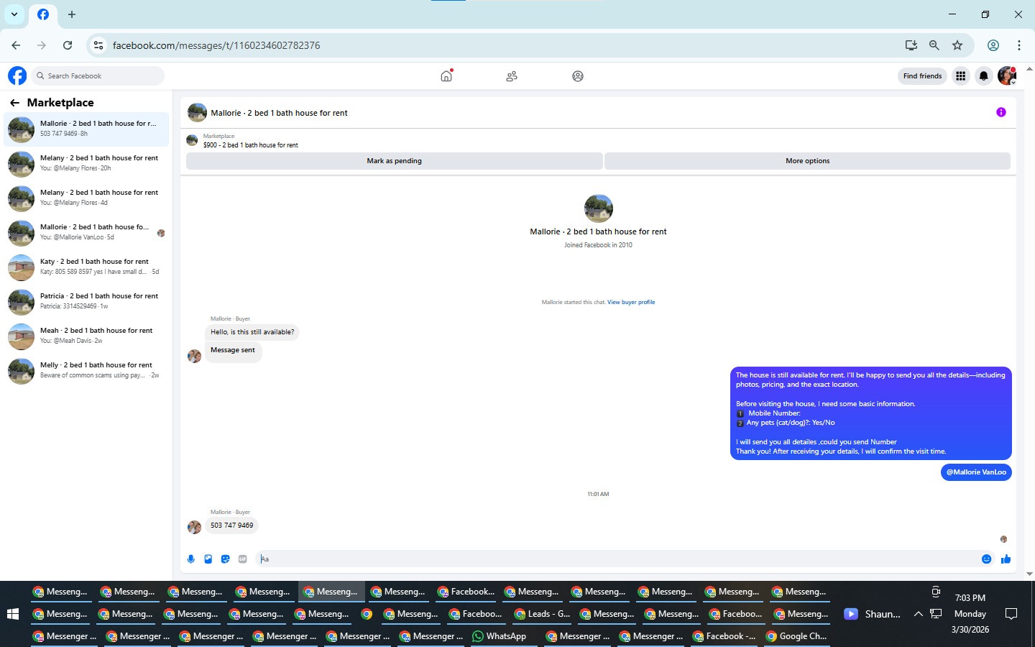Bookmark this page with the star icon
The image size is (1035, 647).
coord(957,45)
